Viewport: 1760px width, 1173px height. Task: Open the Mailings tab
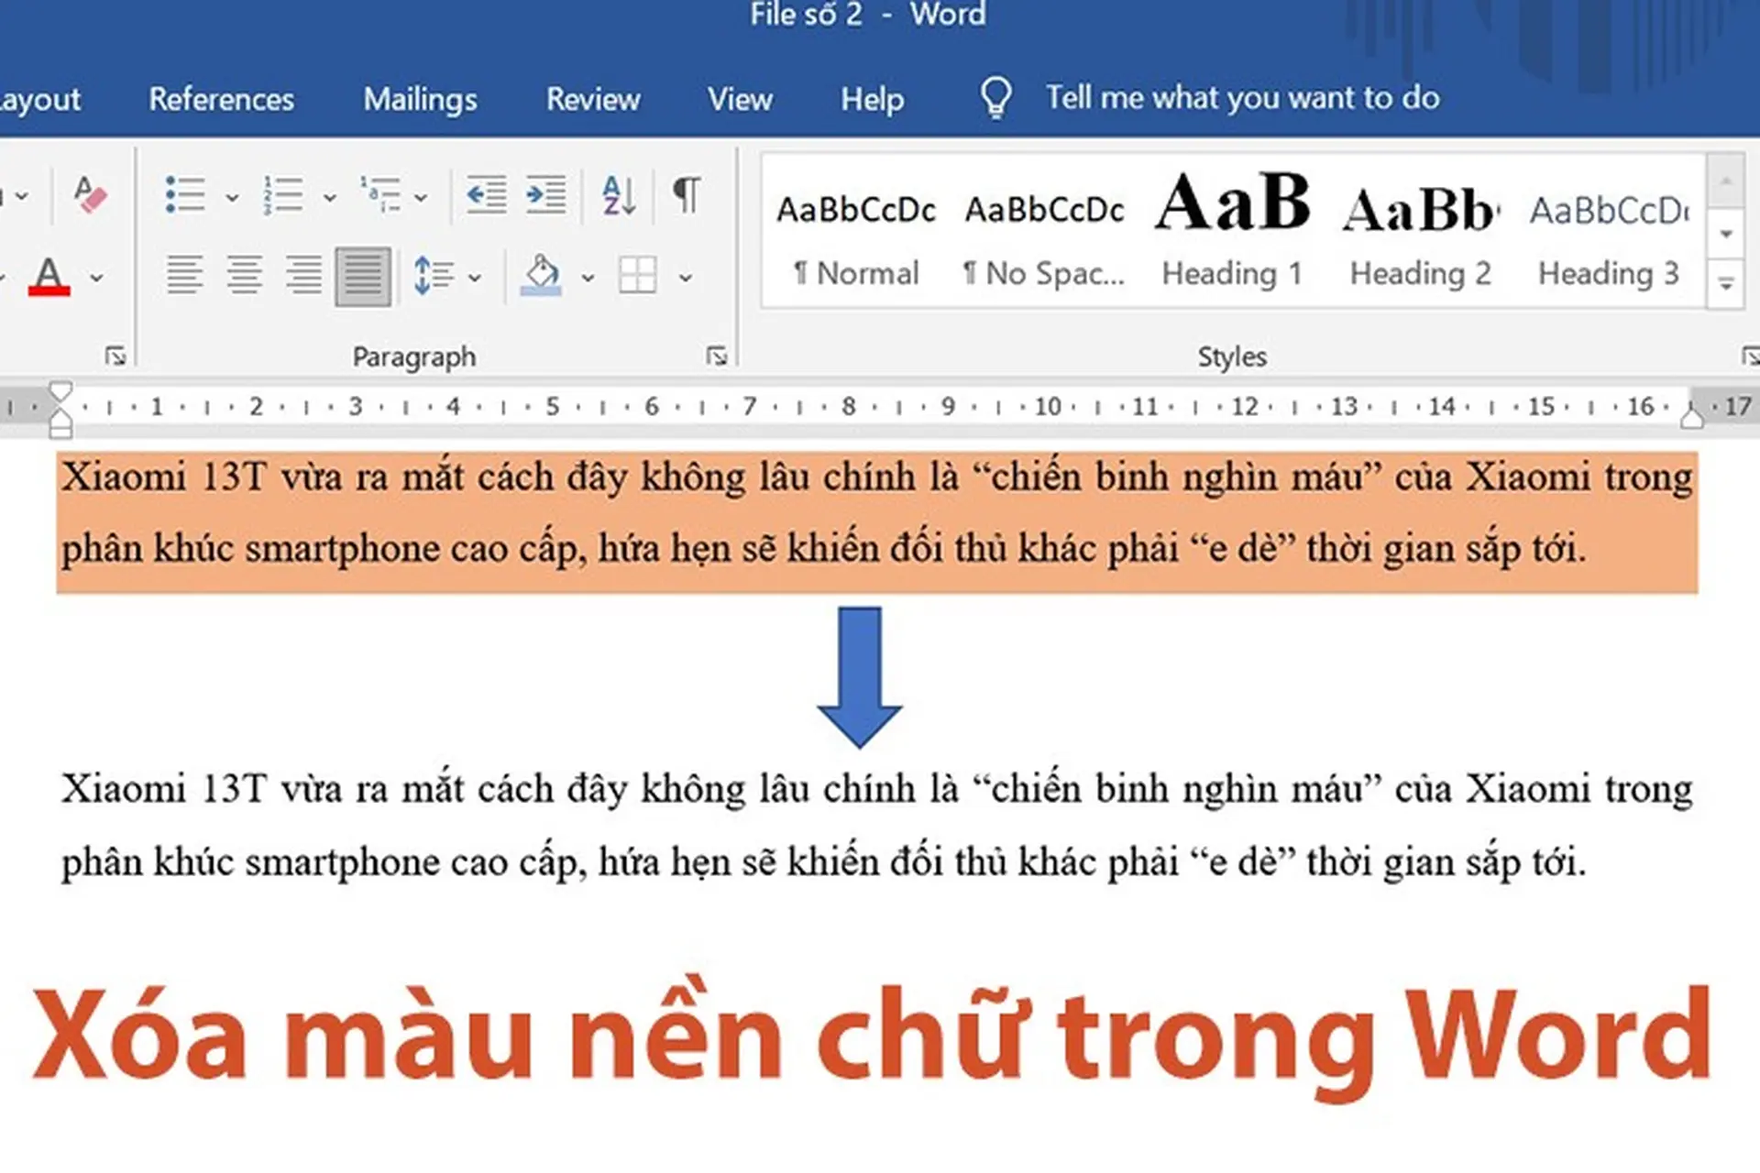(x=420, y=99)
